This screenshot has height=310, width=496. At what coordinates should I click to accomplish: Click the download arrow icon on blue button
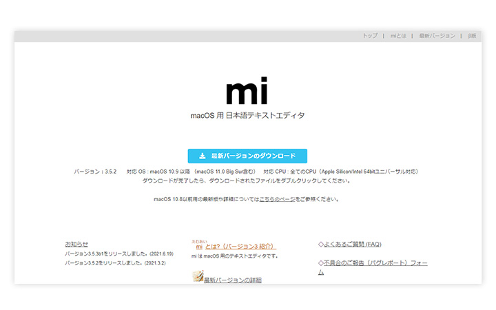[x=203, y=156]
